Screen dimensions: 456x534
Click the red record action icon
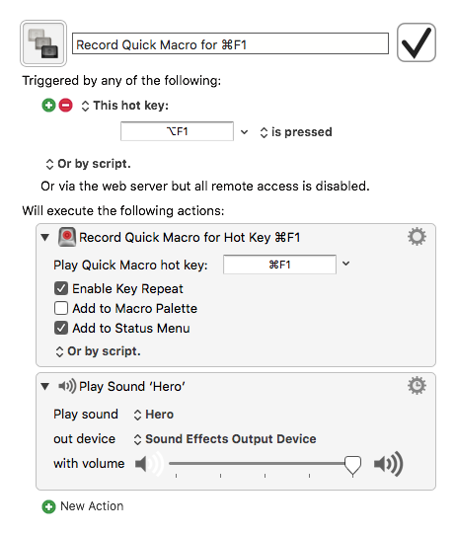[67, 237]
